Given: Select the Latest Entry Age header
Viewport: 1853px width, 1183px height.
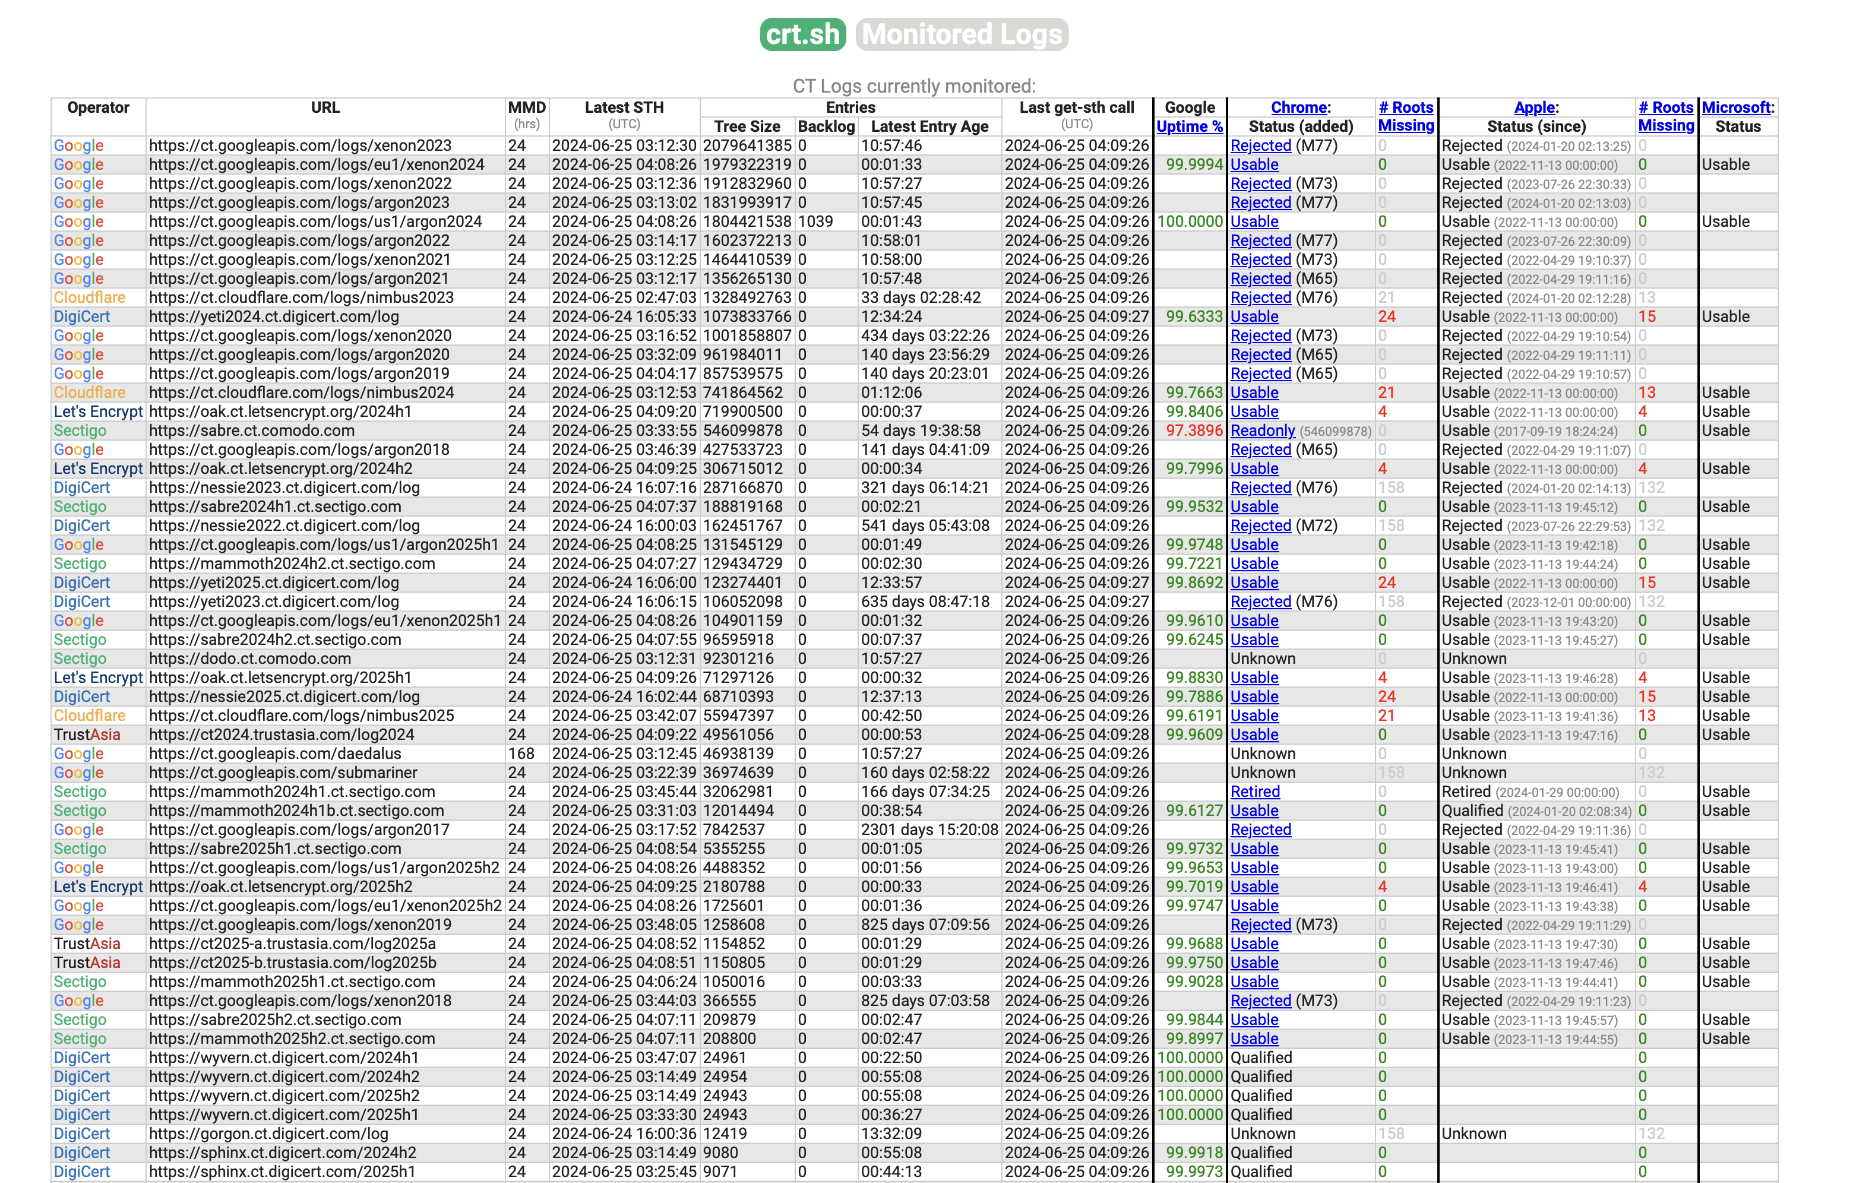Looking at the screenshot, I should tap(929, 126).
